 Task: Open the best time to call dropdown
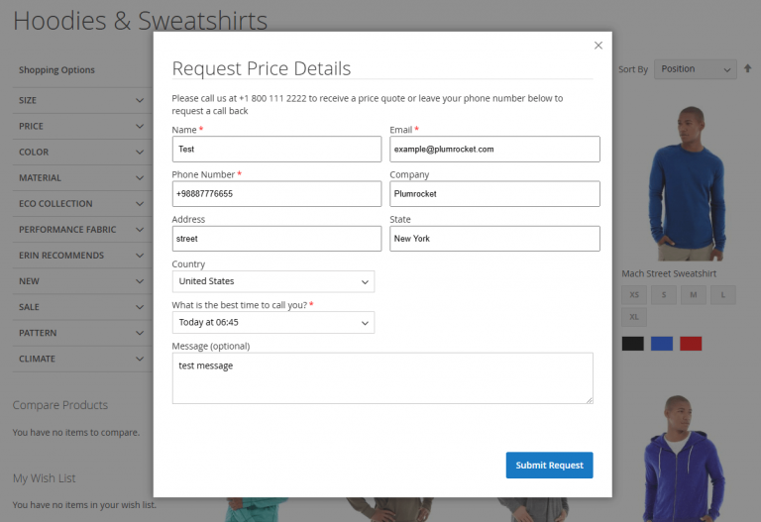pos(272,322)
